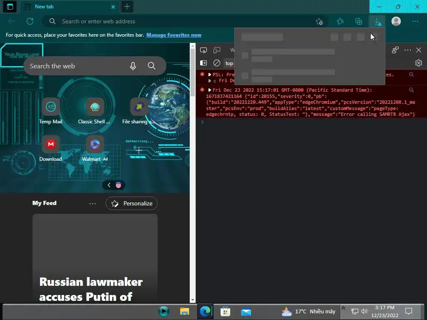Open the notification center icon
Image resolution: width=427 pixels, height=320 pixels.
(x=409, y=311)
